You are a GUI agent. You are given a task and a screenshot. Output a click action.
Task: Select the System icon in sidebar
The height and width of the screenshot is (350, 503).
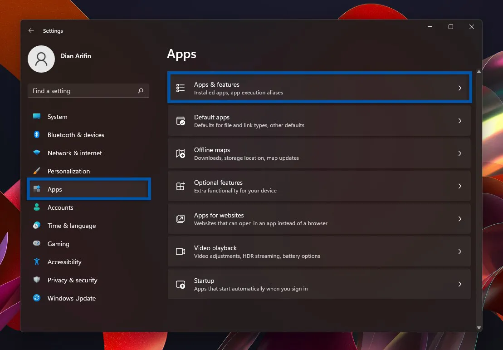(36, 117)
